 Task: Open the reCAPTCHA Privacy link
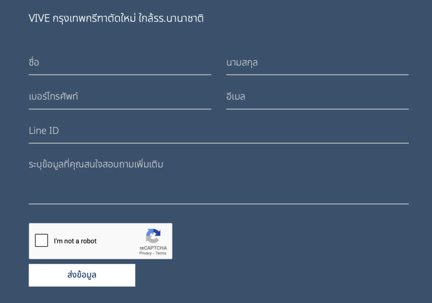146,253
